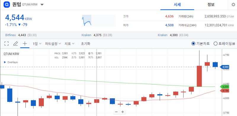This screenshot has height=116, width=237.
Task: Expand the Overlays triangle
Action: (5, 62)
